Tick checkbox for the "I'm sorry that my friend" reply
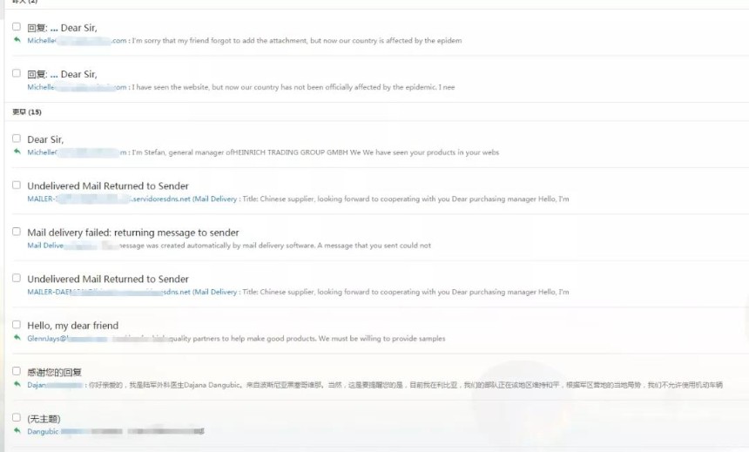This screenshot has width=749, height=452. (17, 27)
